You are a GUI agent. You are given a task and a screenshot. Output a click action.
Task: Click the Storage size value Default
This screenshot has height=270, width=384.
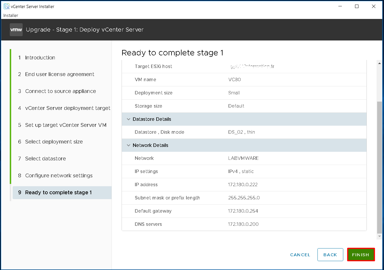[236, 106]
